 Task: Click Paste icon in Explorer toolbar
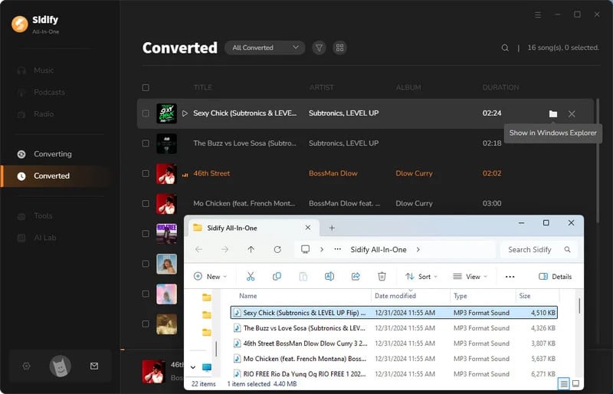click(x=303, y=277)
